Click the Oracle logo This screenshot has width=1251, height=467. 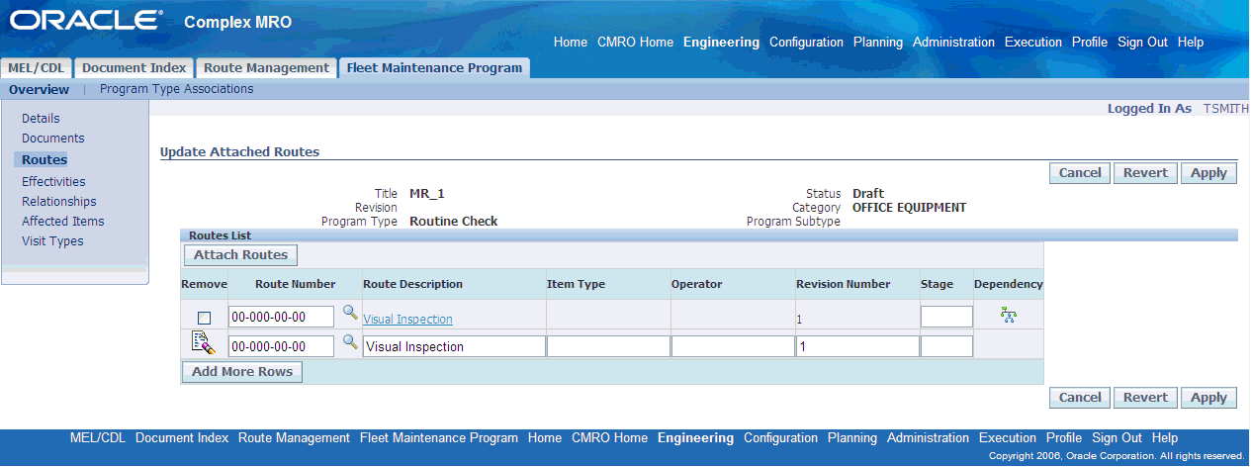pos(86,21)
